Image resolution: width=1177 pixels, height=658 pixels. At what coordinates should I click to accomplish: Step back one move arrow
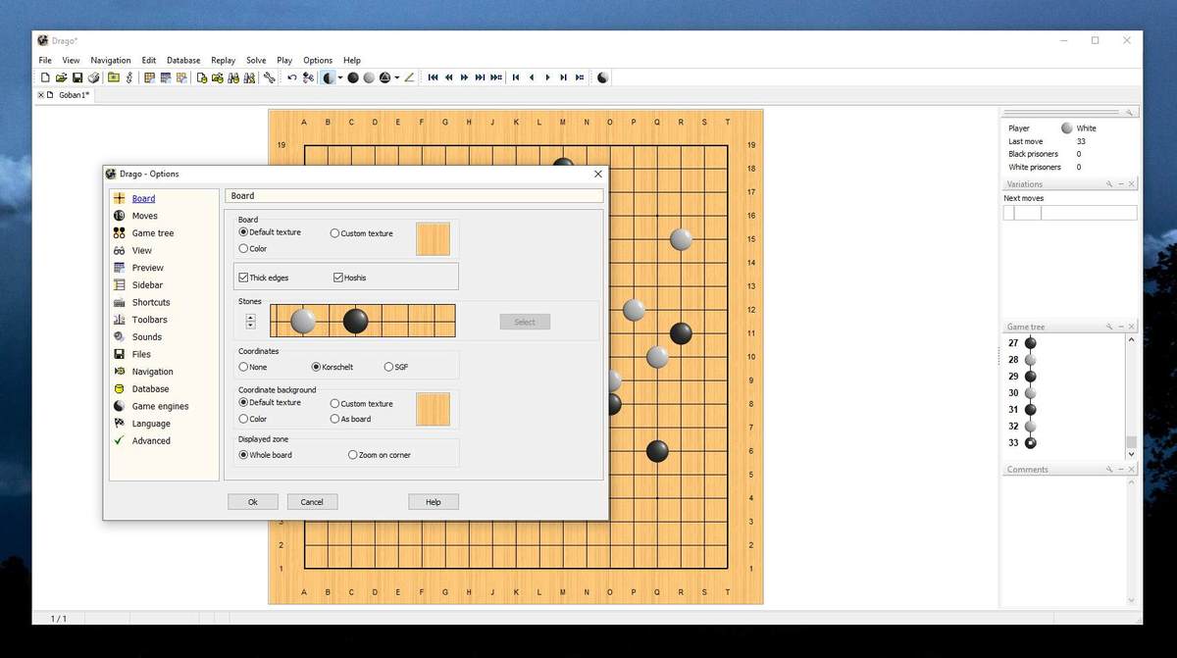click(531, 77)
